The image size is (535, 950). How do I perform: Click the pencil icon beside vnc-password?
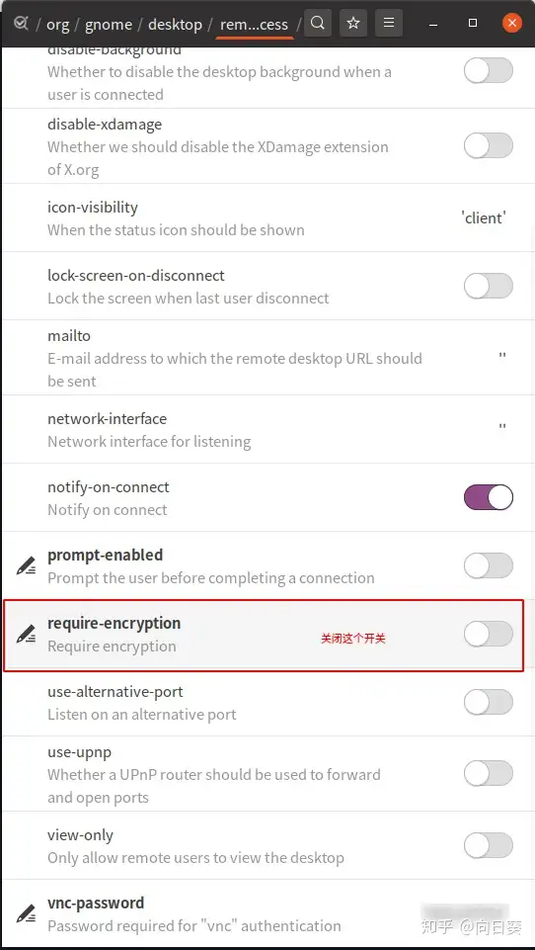[26, 914]
